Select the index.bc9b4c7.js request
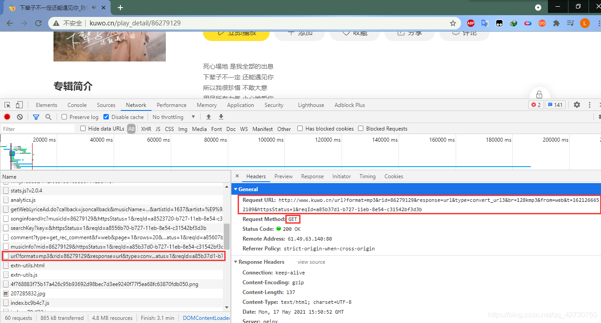This screenshot has height=323, width=601. [112, 303]
